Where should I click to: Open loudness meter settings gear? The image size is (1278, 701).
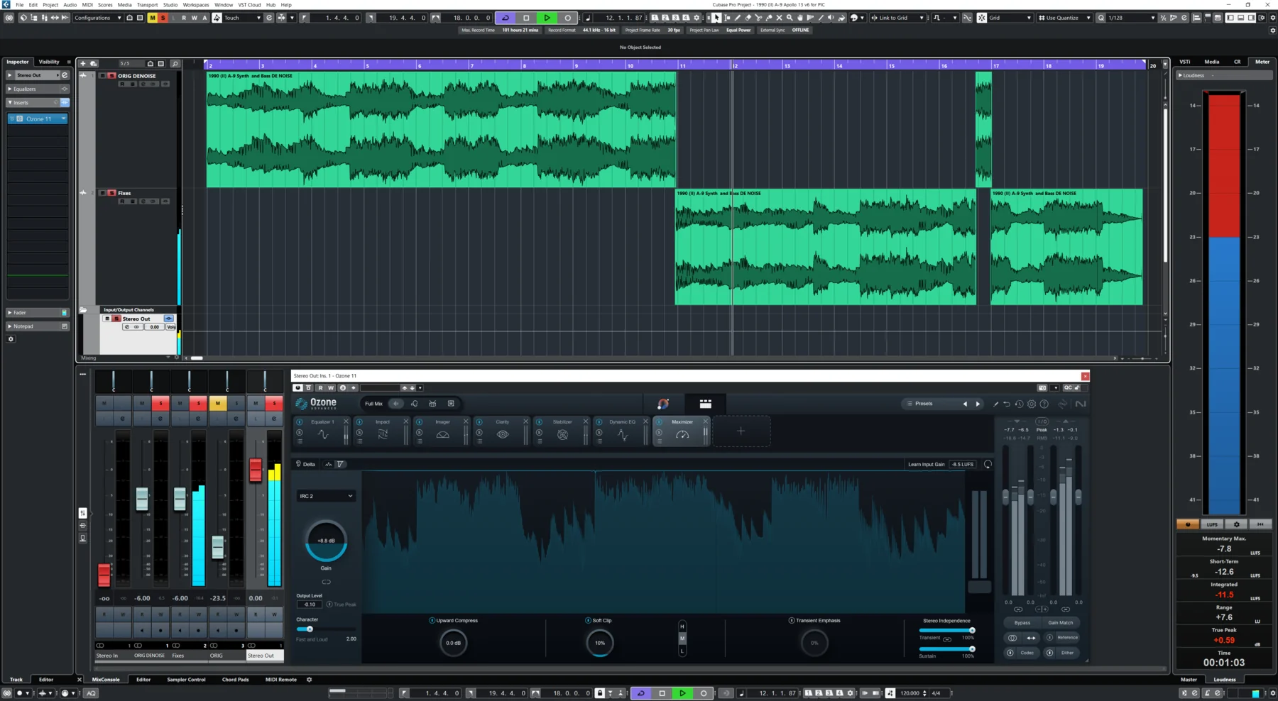tap(1236, 524)
